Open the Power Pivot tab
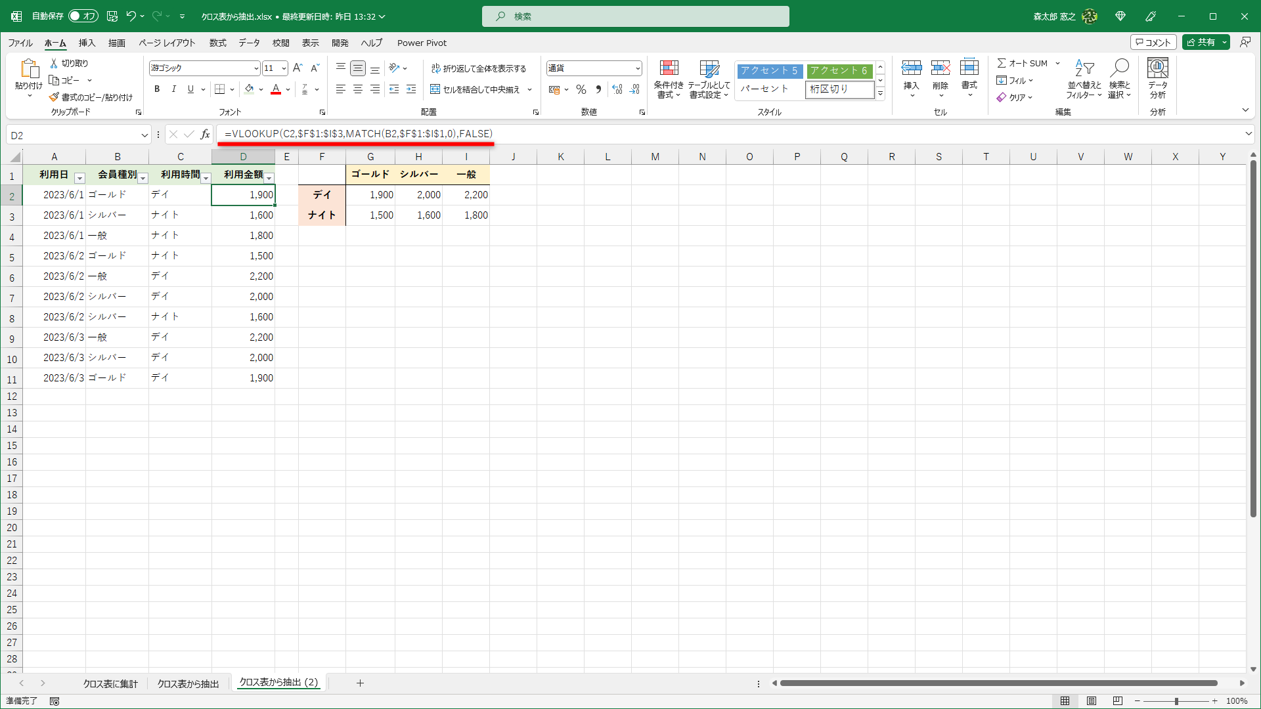Image resolution: width=1261 pixels, height=709 pixels. point(422,43)
